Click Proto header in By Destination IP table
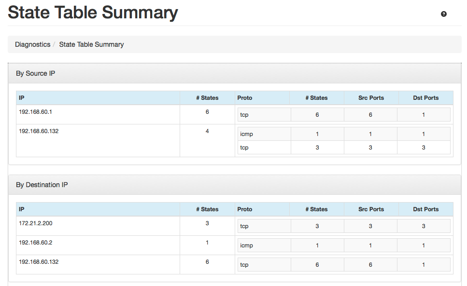 [245, 209]
